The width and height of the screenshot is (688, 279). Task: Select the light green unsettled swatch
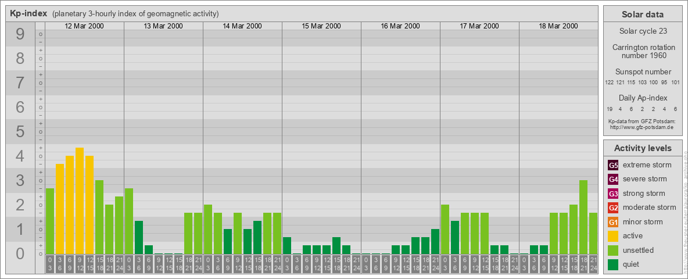click(613, 250)
